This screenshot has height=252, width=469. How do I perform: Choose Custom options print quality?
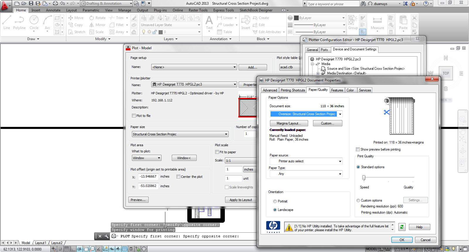coord(358,200)
